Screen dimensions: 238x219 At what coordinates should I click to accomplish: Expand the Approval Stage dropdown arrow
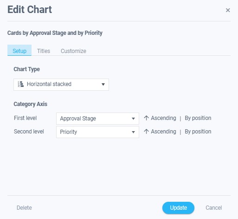(x=133, y=119)
